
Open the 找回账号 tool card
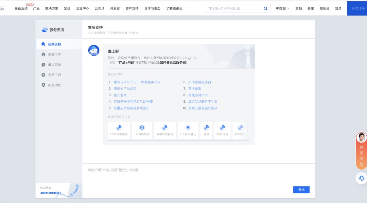tap(239, 130)
